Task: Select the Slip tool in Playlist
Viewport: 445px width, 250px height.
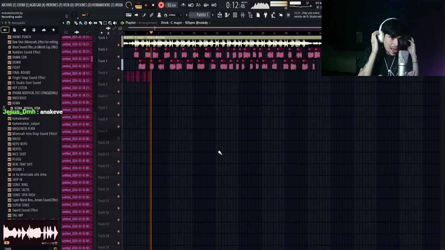Action: click(x=95, y=23)
